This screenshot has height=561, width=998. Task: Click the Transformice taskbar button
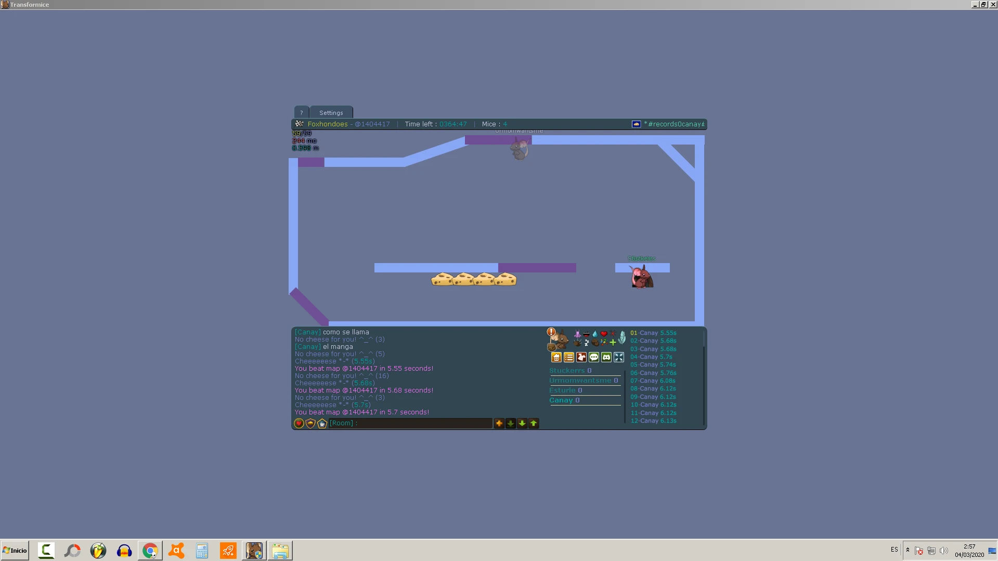tap(254, 551)
